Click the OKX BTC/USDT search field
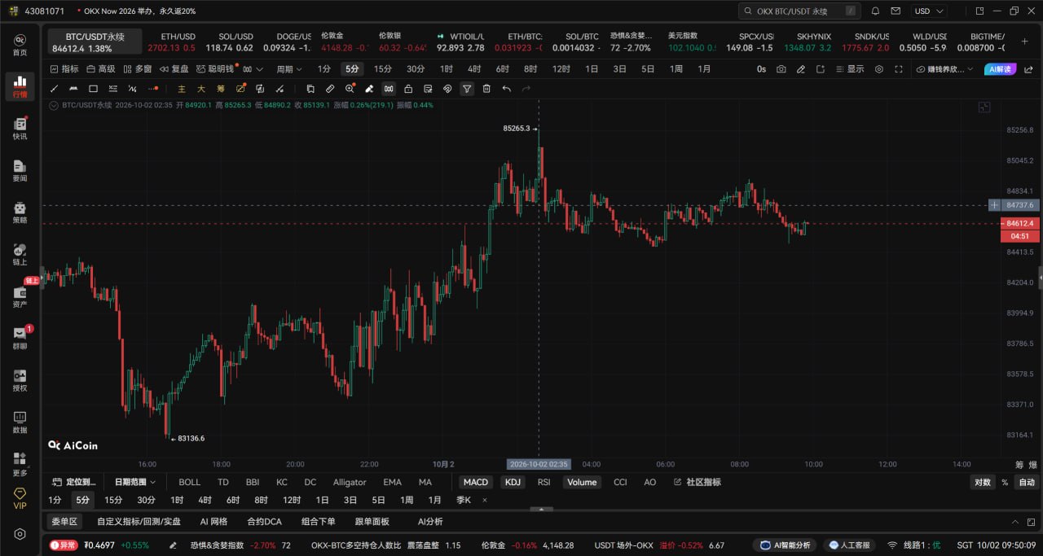 click(799, 11)
